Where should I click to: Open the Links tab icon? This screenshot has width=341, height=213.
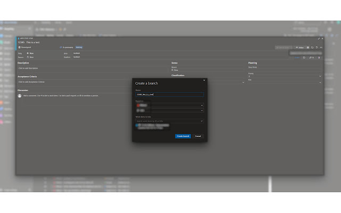click(x=312, y=58)
